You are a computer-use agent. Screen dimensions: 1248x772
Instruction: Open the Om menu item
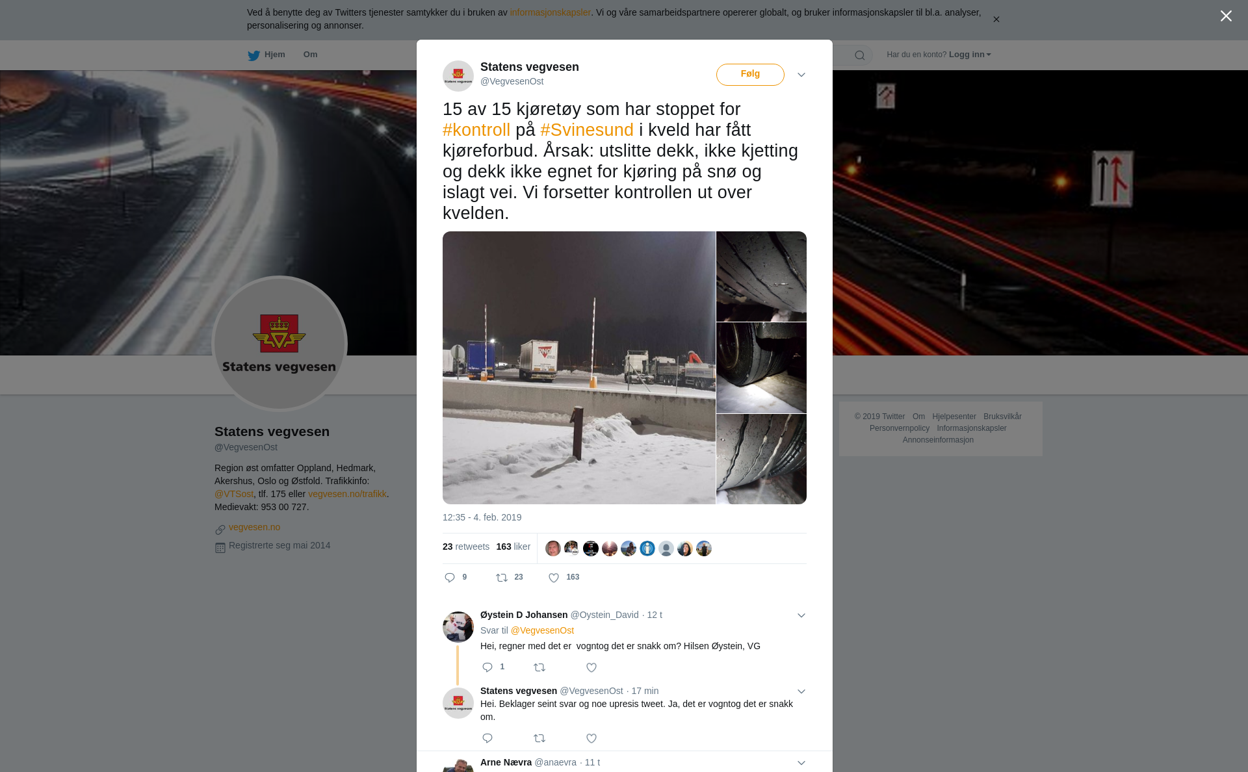coord(310,55)
